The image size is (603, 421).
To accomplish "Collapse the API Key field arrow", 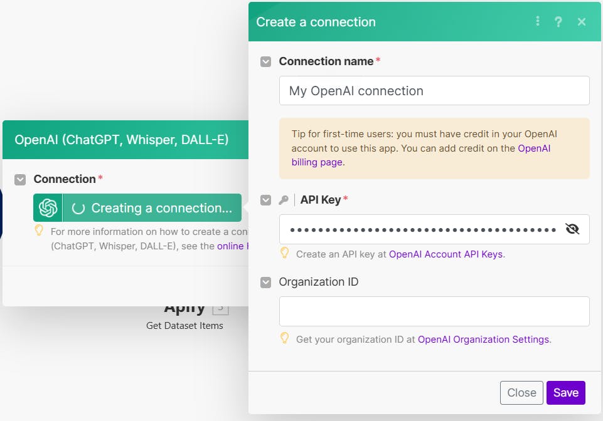I will pyautogui.click(x=266, y=200).
